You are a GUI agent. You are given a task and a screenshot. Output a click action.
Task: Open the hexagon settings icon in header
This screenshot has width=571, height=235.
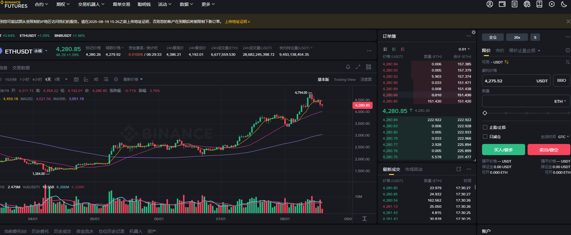(552, 4)
